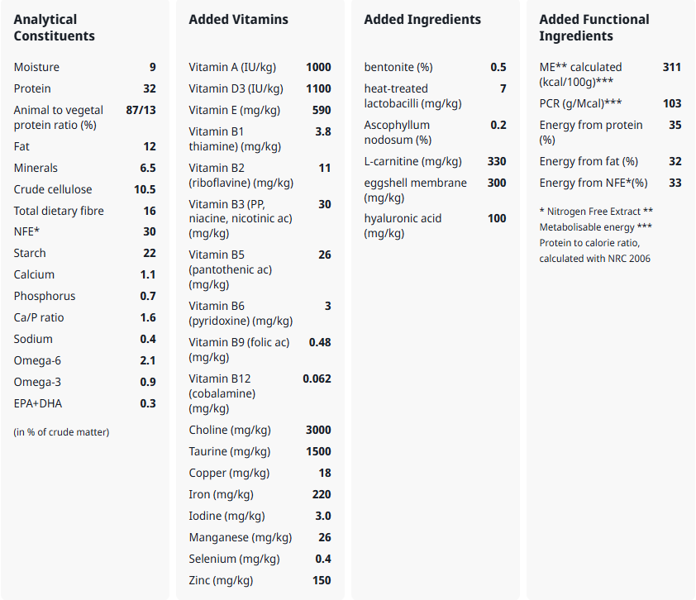Viewport: 696px width, 600px height.
Task: Select the PCR (g/Mcal) label
Action: pyautogui.click(x=580, y=104)
